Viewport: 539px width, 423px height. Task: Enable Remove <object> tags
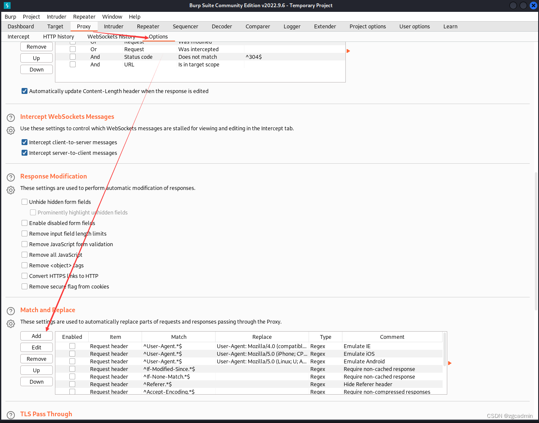coord(25,265)
